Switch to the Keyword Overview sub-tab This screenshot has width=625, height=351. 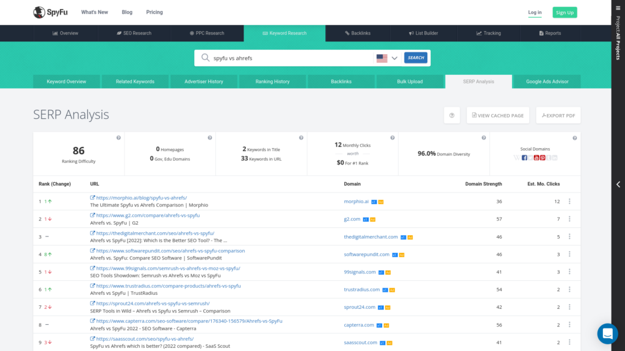tap(67, 82)
